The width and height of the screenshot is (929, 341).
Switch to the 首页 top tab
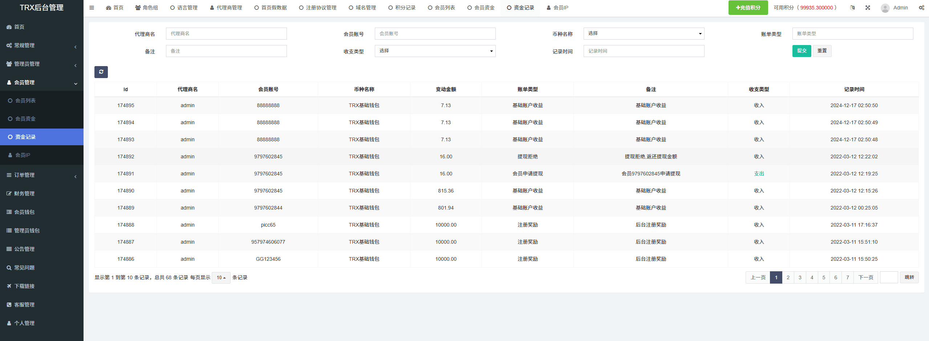pyautogui.click(x=115, y=8)
